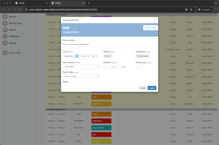
Task: Click the Incognito indicator
Action: pyautogui.click(x=204, y=10)
